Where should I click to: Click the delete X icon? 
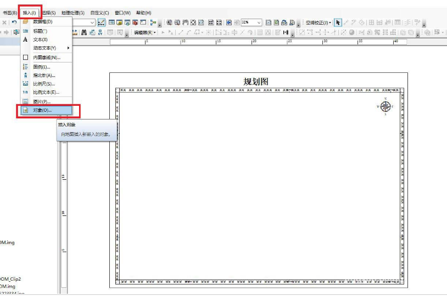4,22
